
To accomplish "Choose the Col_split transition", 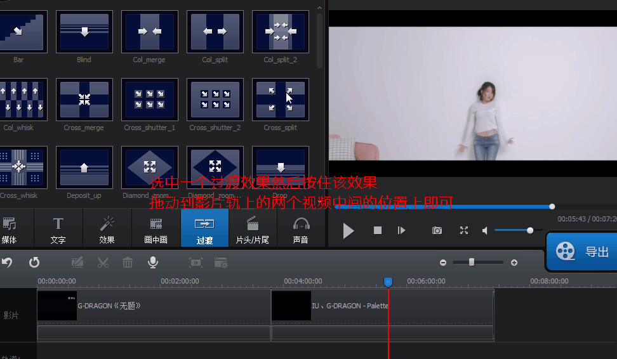I will (x=215, y=32).
